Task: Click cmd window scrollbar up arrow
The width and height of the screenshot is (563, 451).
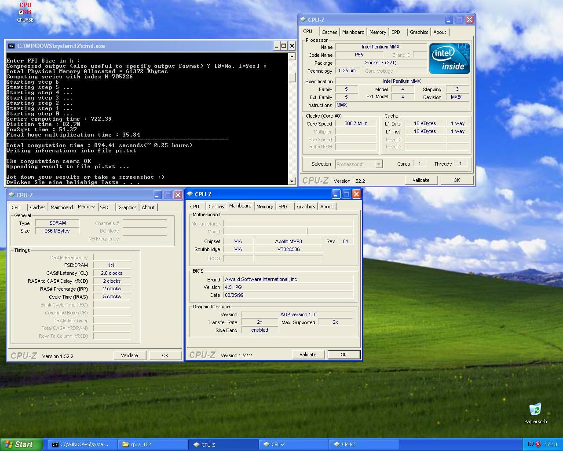Action: pos(292,56)
